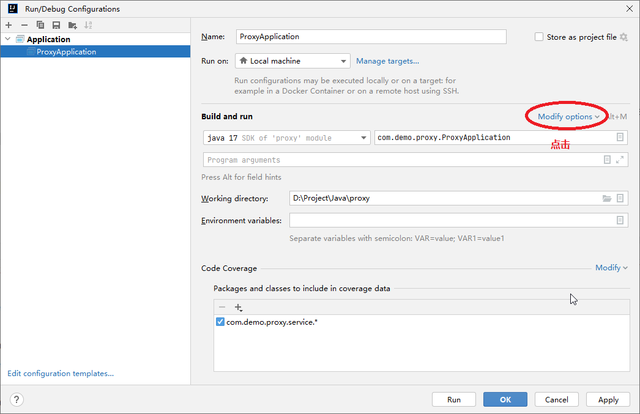
Task: Enable Store as project file checkbox
Action: coord(539,37)
